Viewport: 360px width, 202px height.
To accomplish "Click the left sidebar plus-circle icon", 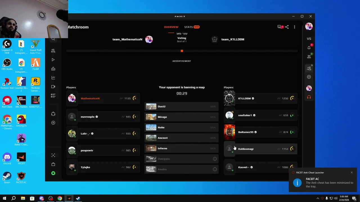I will coord(53,123).
